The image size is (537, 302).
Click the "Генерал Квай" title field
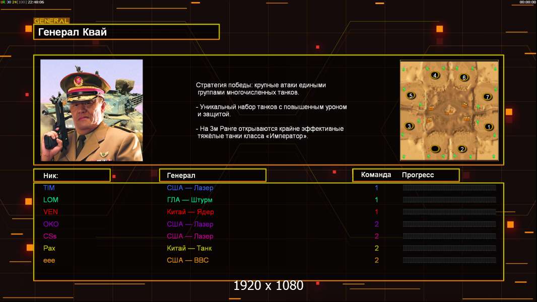(126, 32)
